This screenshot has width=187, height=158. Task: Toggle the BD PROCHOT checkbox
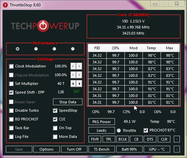point(11,119)
